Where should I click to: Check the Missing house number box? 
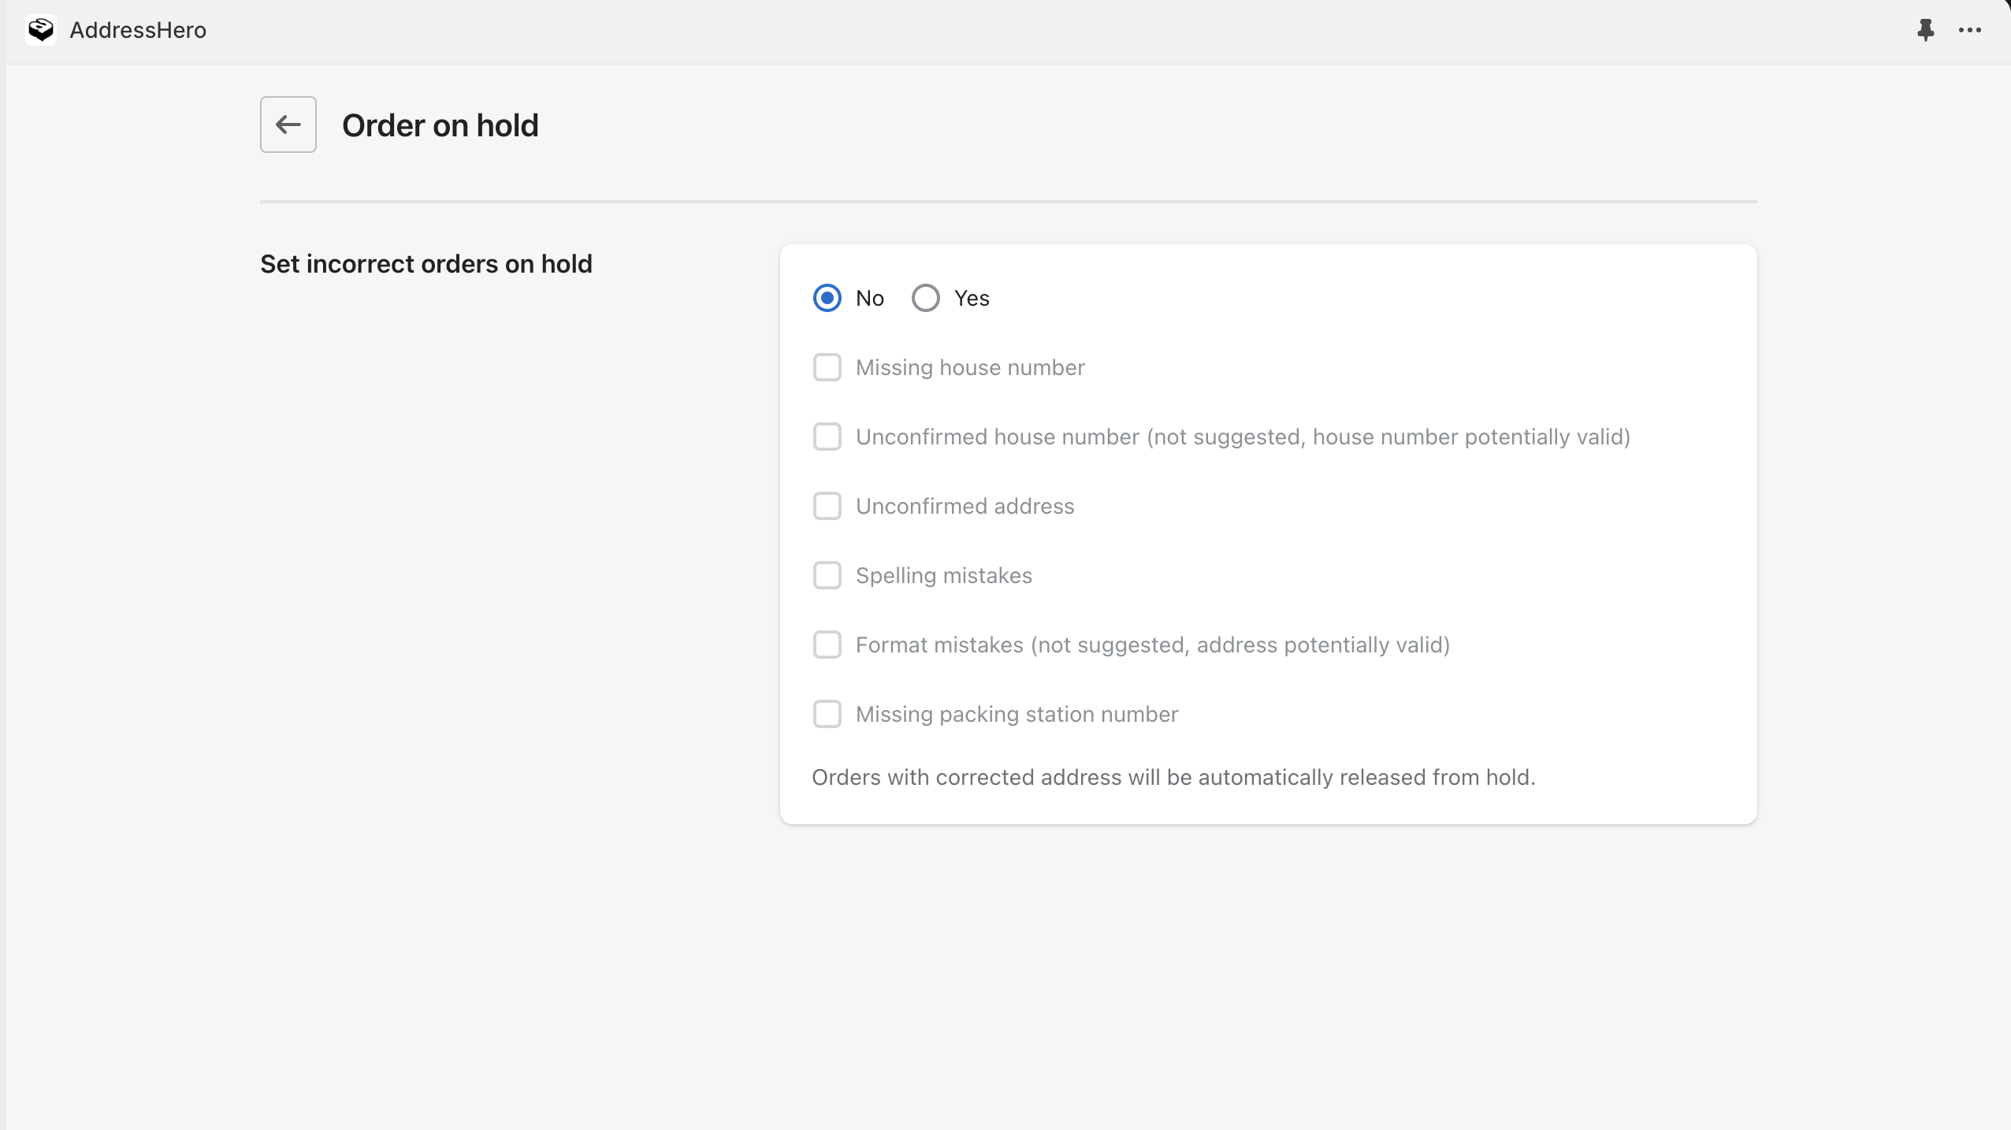827,367
